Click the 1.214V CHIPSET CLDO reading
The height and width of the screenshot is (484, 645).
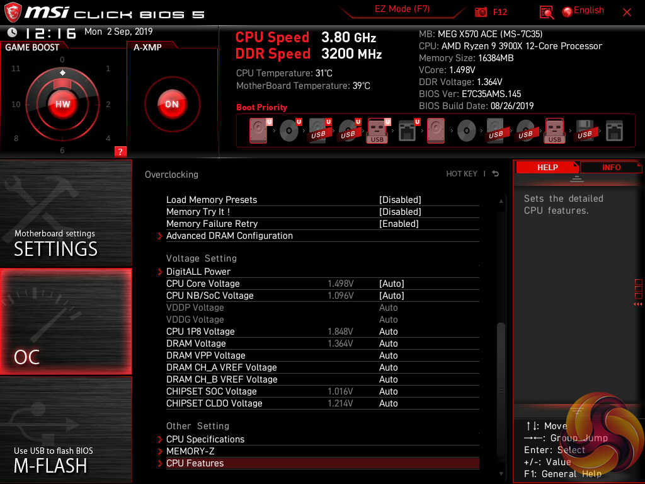(x=340, y=403)
